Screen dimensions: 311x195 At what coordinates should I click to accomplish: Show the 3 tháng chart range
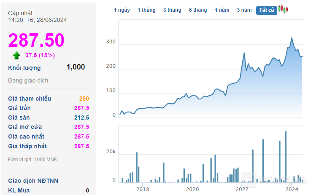(172, 10)
